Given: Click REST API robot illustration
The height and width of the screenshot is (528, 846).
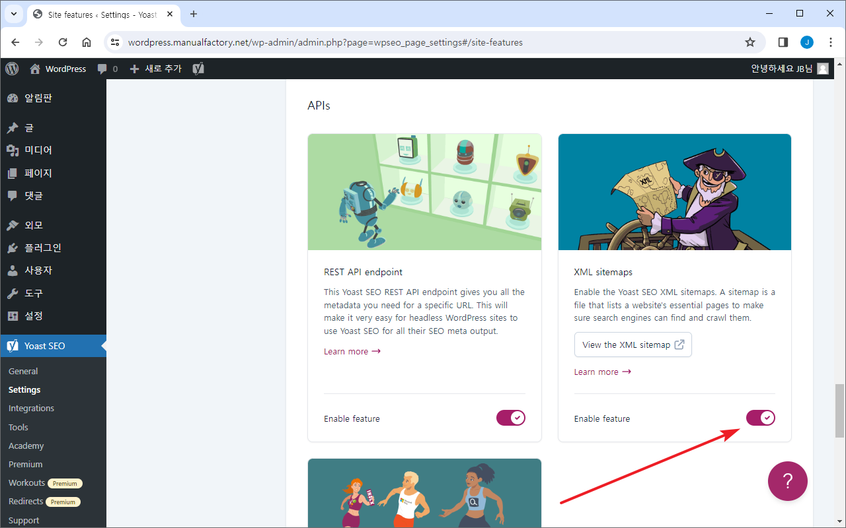Looking at the screenshot, I should coord(424,192).
